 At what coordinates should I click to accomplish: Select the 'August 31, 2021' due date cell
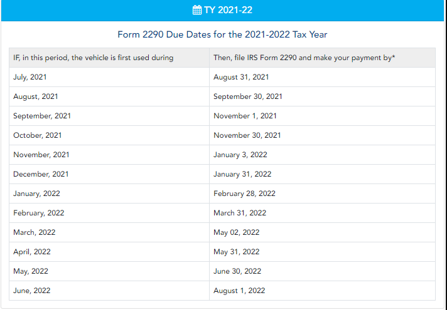point(322,77)
